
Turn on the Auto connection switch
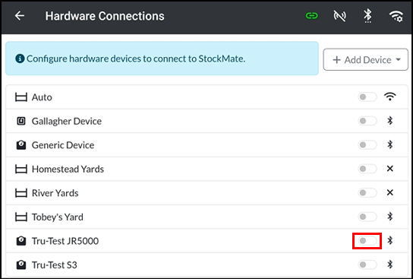[367, 97]
